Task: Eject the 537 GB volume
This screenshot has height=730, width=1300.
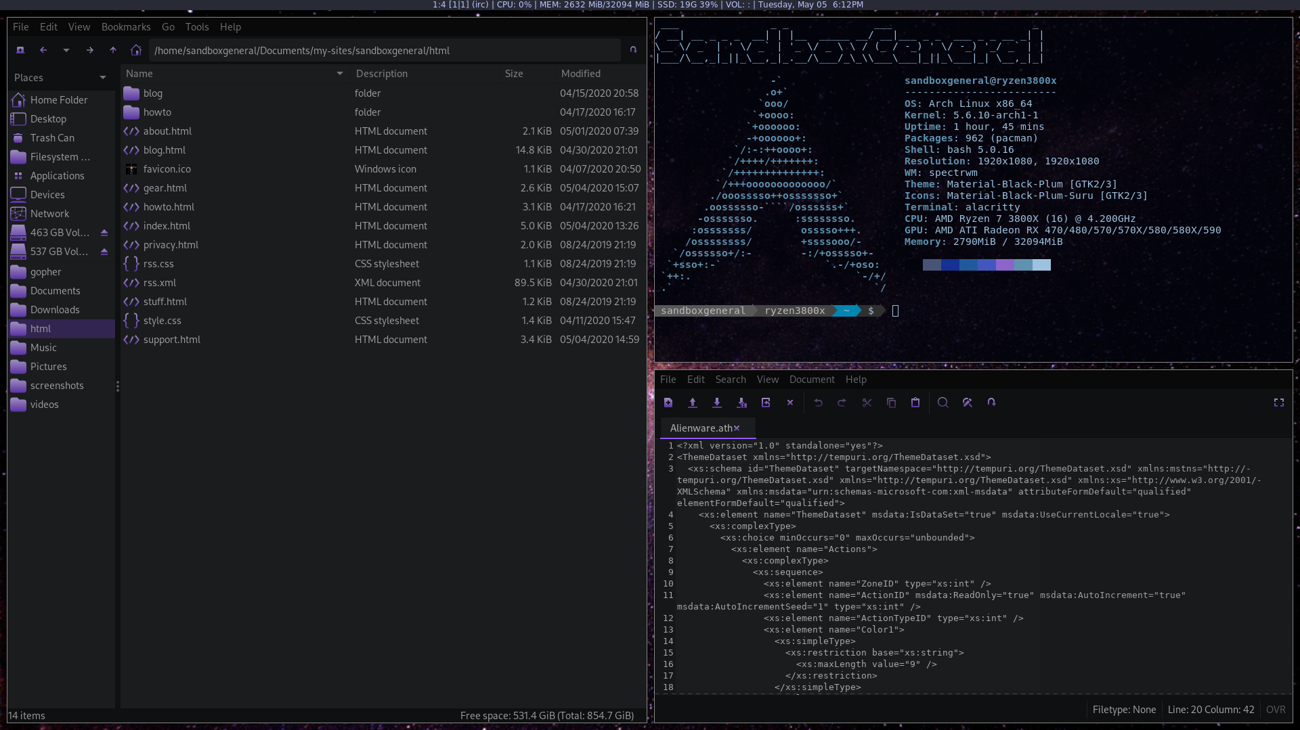Action: click(104, 252)
